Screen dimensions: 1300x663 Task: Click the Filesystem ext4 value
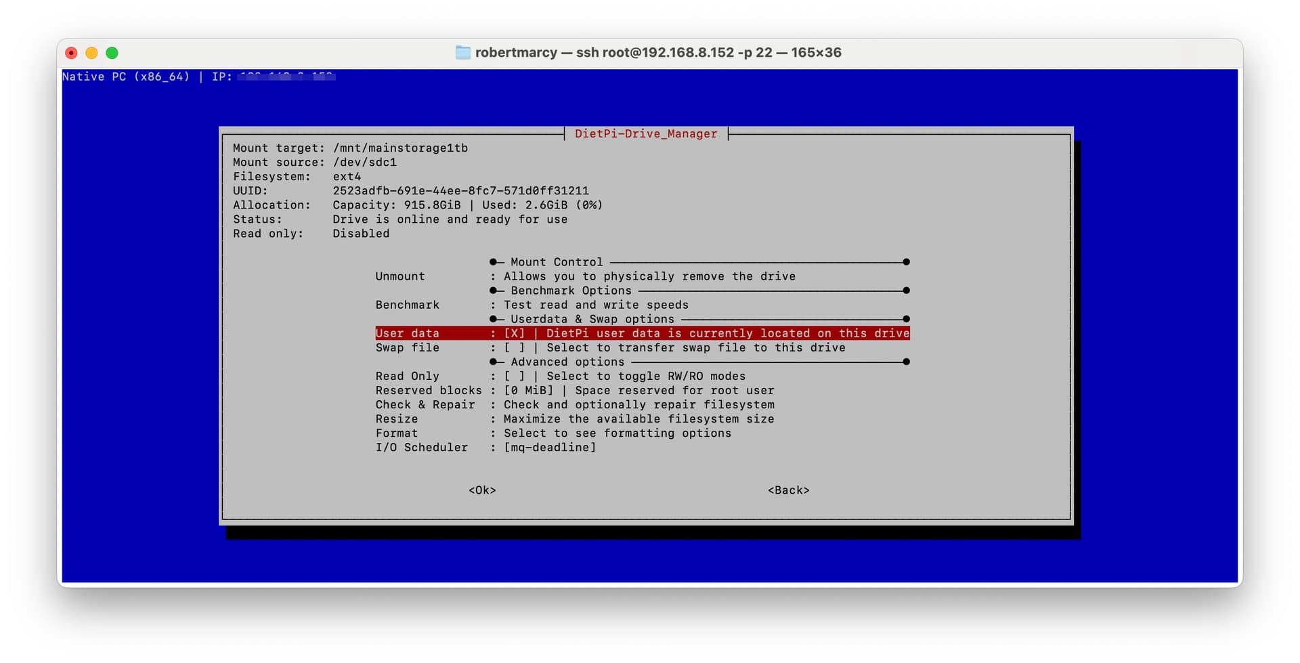click(347, 176)
